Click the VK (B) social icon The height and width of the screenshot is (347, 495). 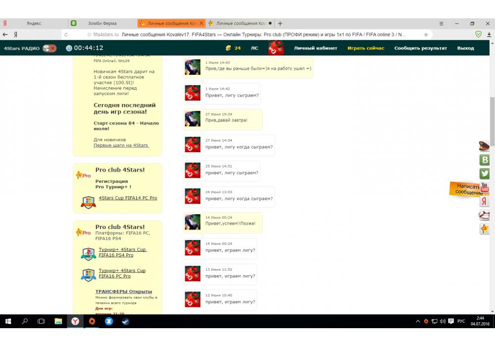(x=485, y=160)
